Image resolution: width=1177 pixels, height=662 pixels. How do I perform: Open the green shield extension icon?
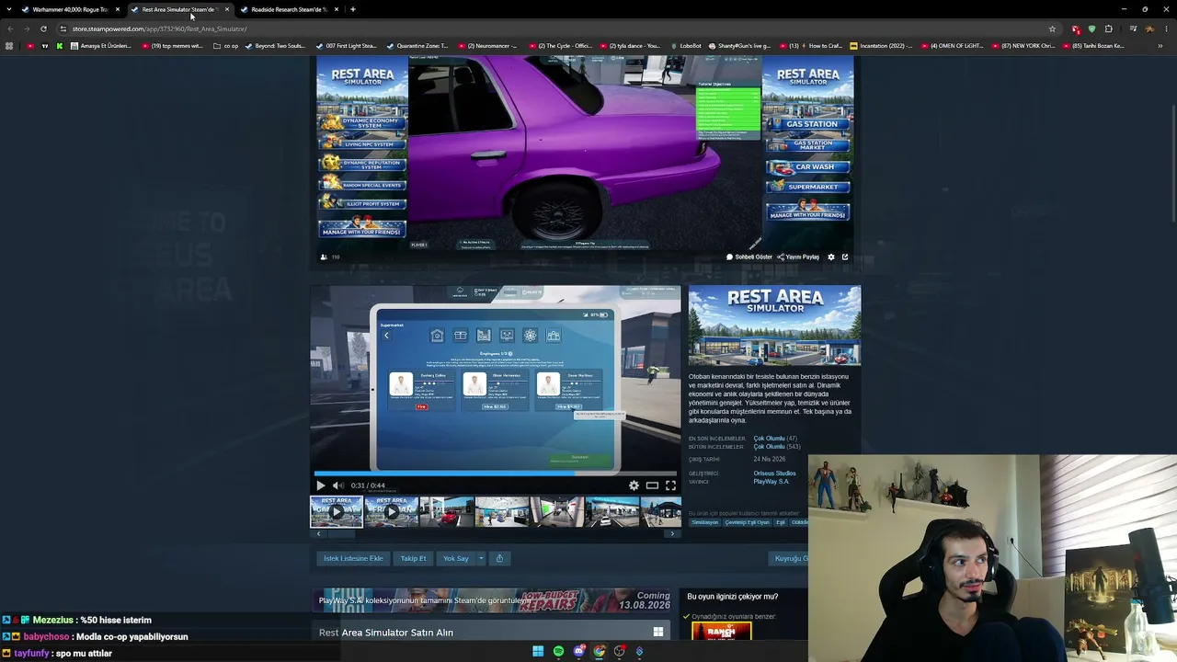coord(1091,29)
